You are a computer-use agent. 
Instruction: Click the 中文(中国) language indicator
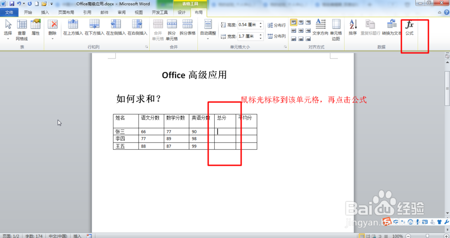58,236
